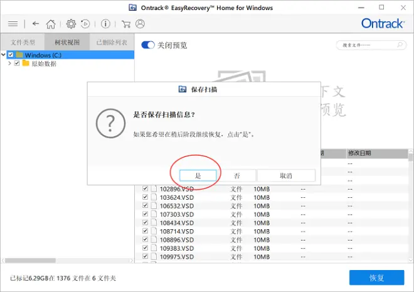
Task: Switch to the 文件类型 tab
Action: coord(23,42)
